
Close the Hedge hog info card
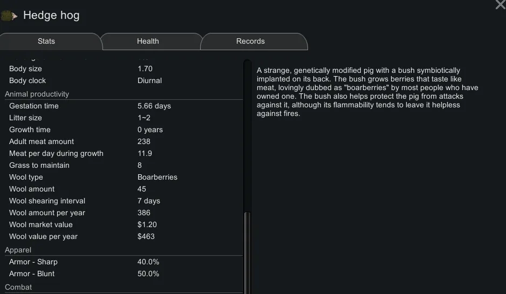click(500, 5)
